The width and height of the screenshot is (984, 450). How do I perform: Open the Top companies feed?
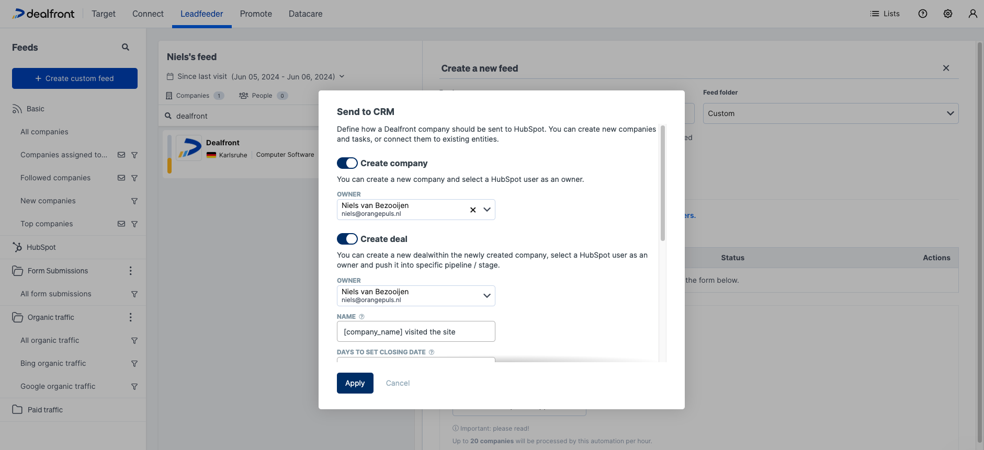coord(47,224)
